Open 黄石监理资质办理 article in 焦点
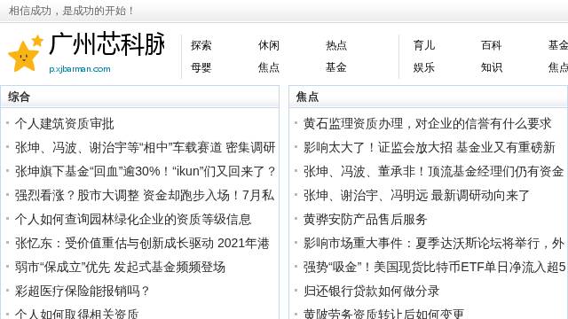 click(428, 124)
